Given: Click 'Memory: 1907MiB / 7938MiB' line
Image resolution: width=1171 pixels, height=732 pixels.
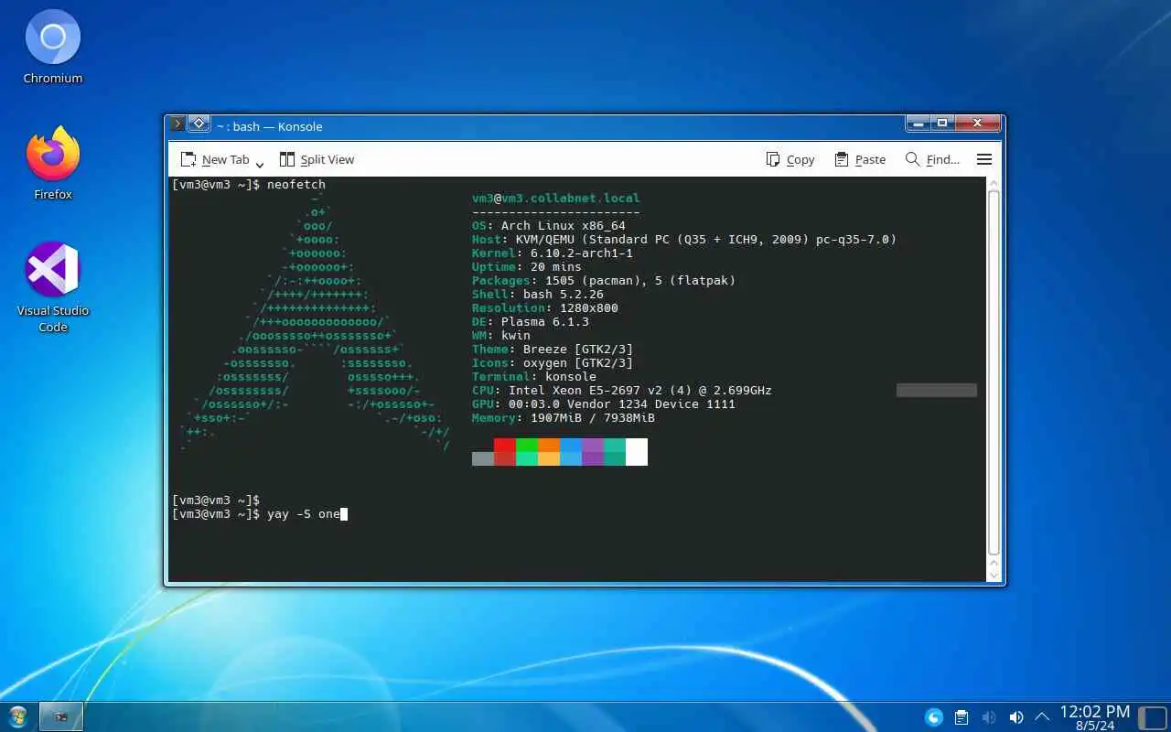Looking at the screenshot, I should (x=564, y=417).
